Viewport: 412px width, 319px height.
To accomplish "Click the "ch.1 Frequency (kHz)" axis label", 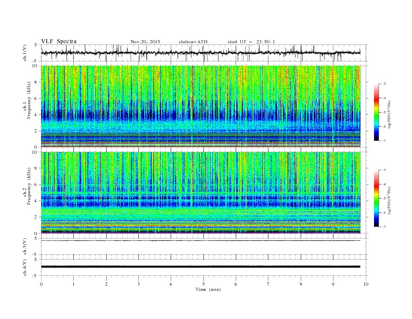I will click(27, 100).
